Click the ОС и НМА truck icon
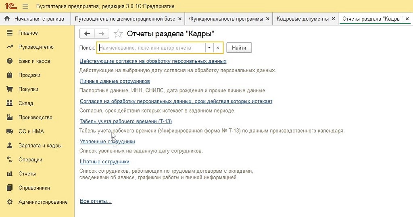Viewport: 413px width, 217px height. pyautogui.click(x=10, y=131)
